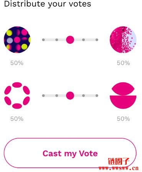Select the dark blue polka-dot logo

click(x=17, y=40)
